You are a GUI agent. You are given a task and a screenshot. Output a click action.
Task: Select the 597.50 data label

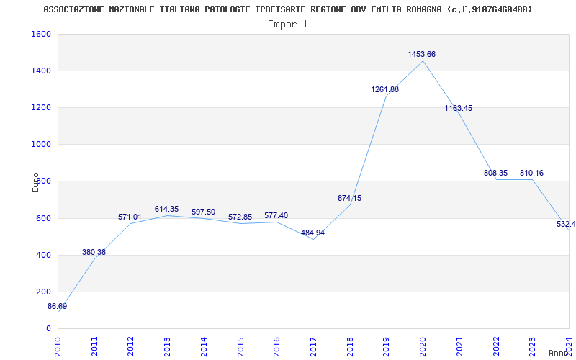[203, 212]
